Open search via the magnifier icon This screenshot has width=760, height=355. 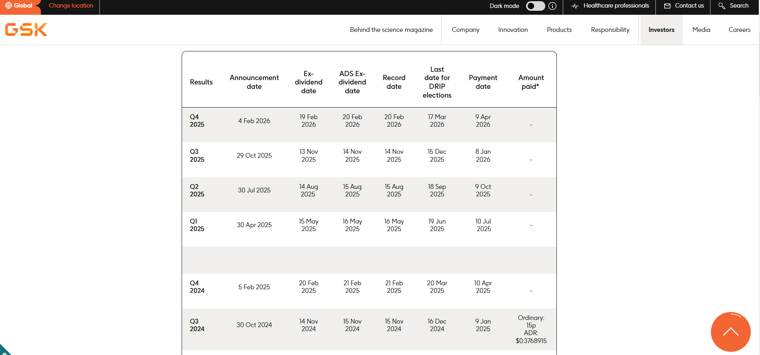[x=722, y=6]
